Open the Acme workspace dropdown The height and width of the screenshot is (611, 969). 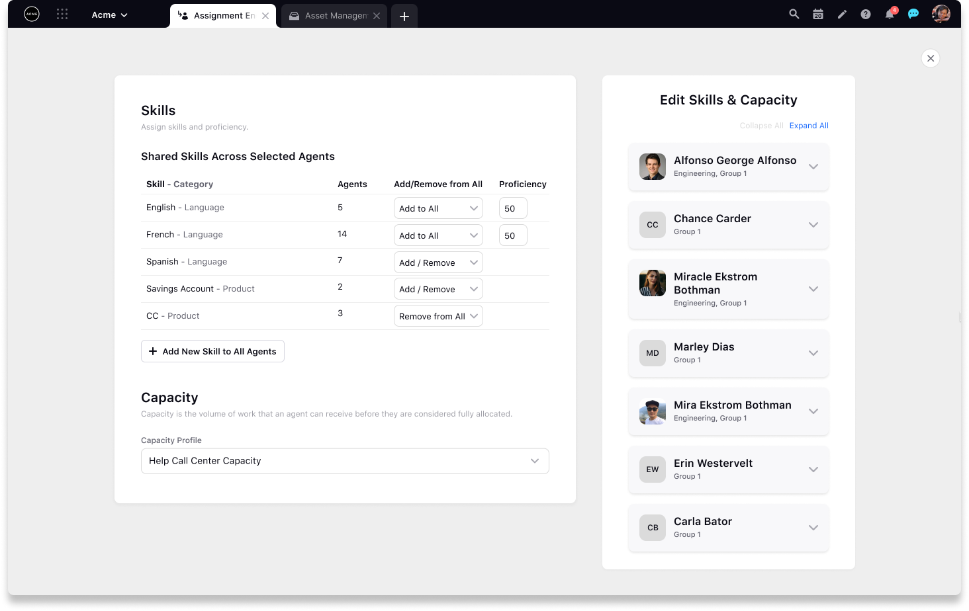pos(109,14)
